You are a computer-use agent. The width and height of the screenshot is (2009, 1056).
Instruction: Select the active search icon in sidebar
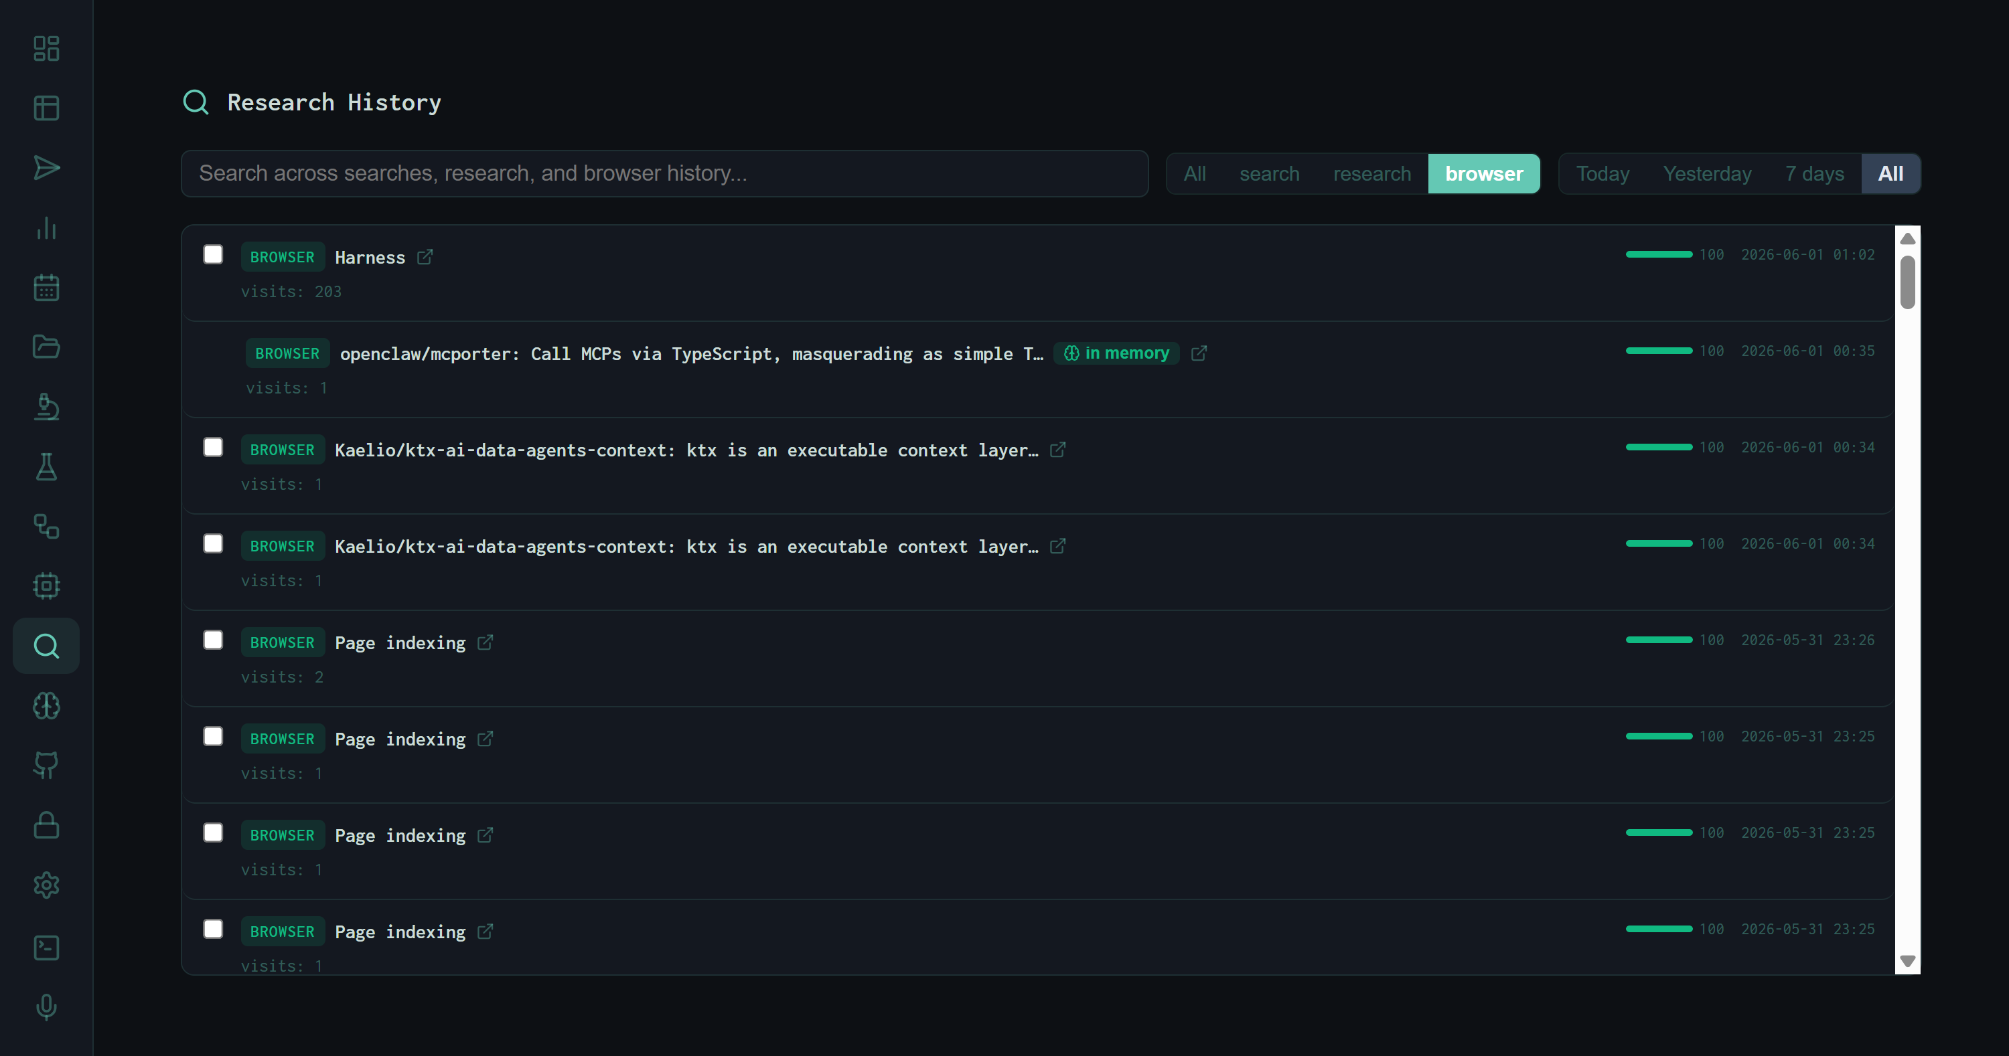pos(46,646)
